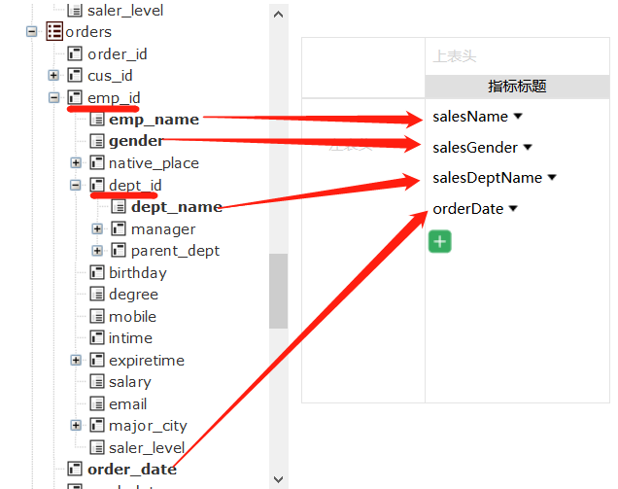Expand the cus_id field node

(53, 75)
